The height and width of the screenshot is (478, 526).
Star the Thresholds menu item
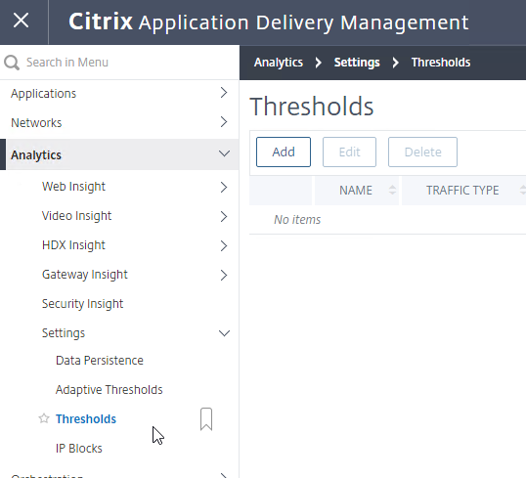coord(44,418)
